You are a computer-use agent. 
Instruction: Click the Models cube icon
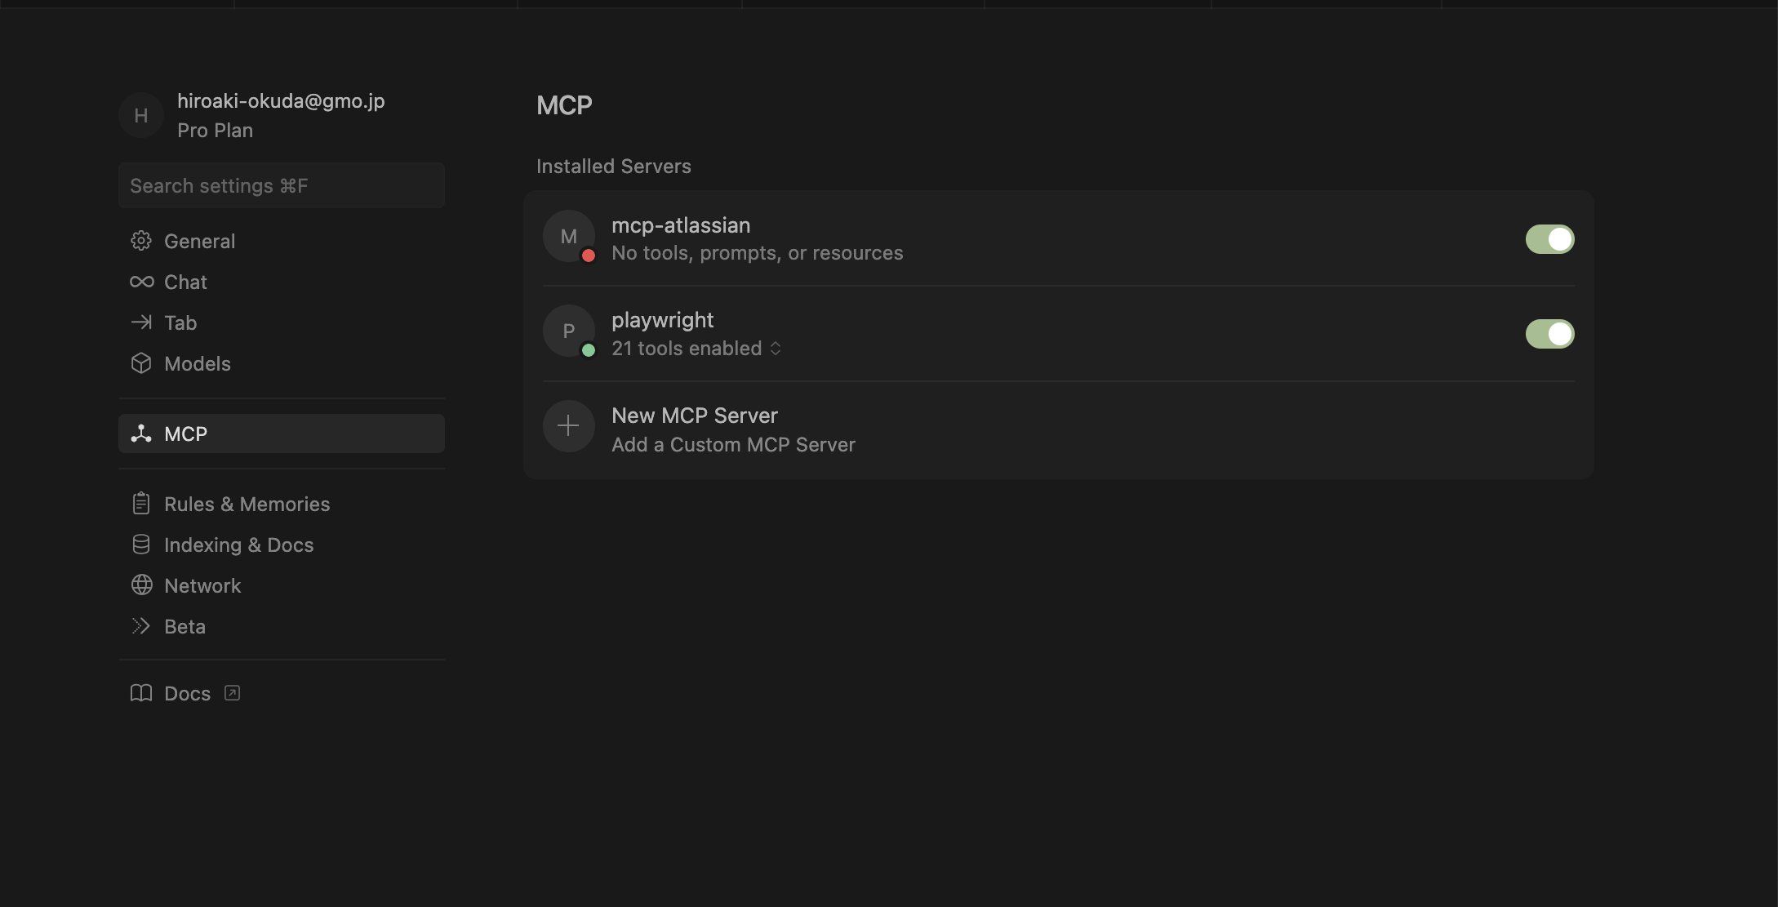[141, 363]
